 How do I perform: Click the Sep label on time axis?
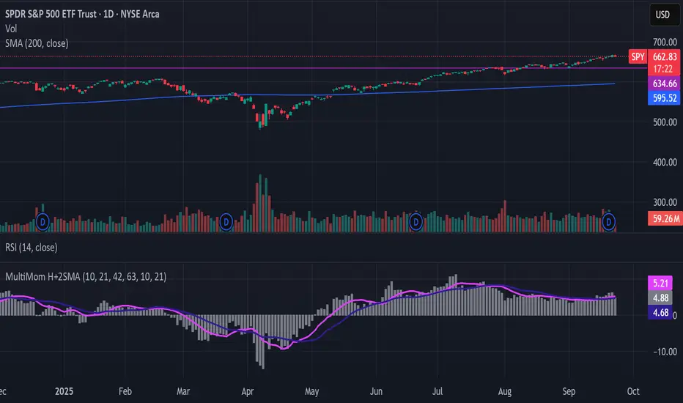tap(569, 391)
